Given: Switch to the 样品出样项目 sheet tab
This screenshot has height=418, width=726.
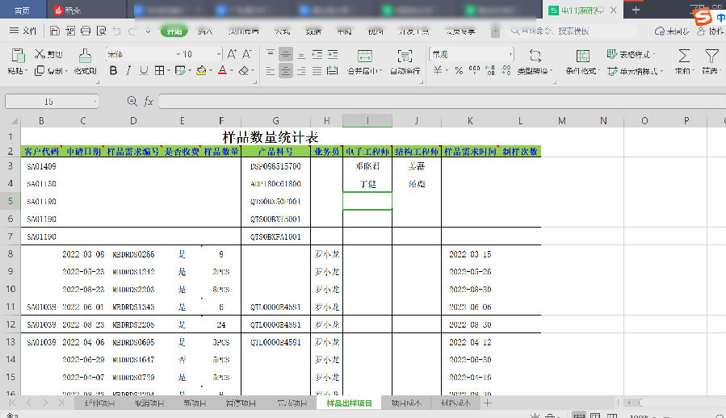Looking at the screenshot, I should coord(349,403).
